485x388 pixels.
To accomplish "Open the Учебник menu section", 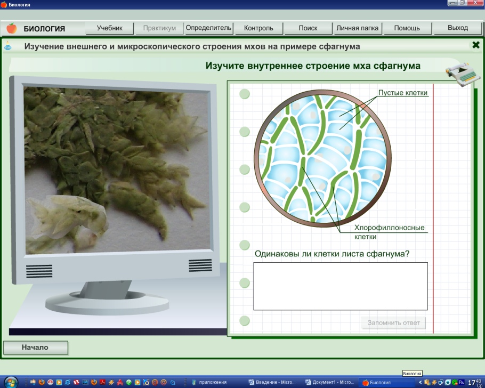I will pyautogui.click(x=110, y=28).
